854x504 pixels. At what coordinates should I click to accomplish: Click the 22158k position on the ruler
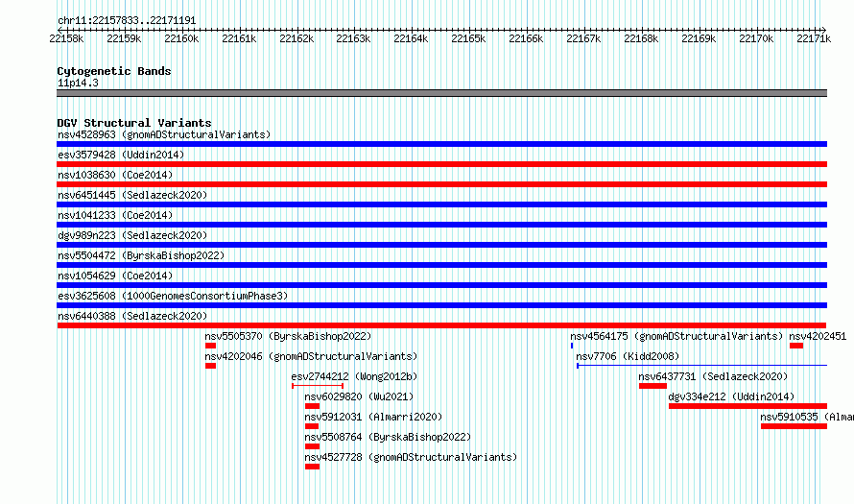tap(66, 38)
